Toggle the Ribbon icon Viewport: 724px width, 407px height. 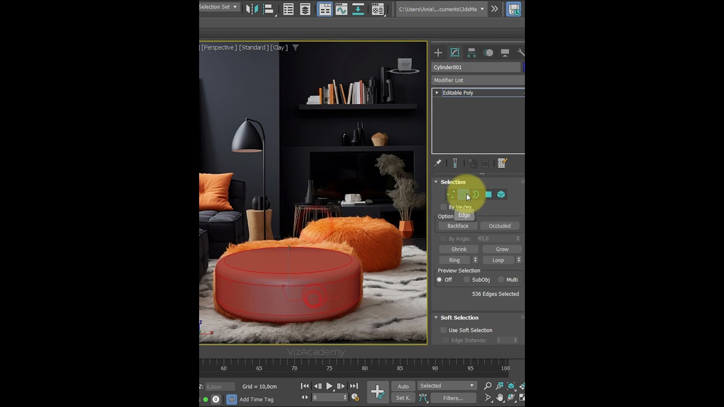(x=325, y=9)
